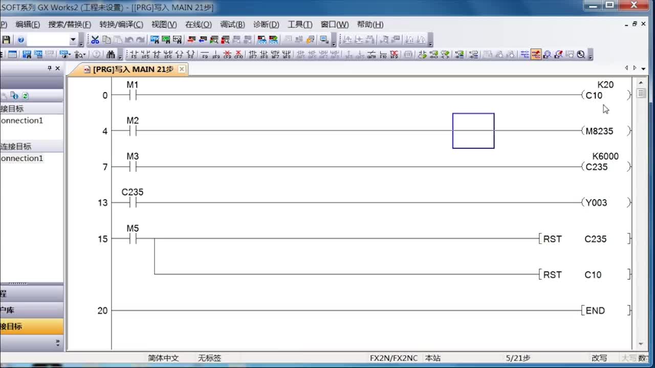The height and width of the screenshot is (368, 655).
Task: Click the binoculars find device icon
Action: pos(111,55)
